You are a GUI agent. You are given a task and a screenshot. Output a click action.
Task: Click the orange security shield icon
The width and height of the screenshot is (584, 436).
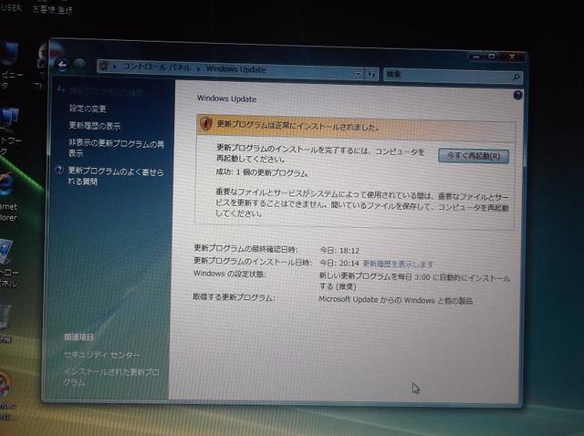206,123
